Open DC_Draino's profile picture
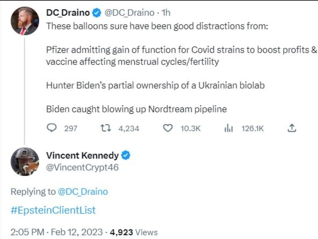The width and height of the screenshot is (318, 239). 25,21
